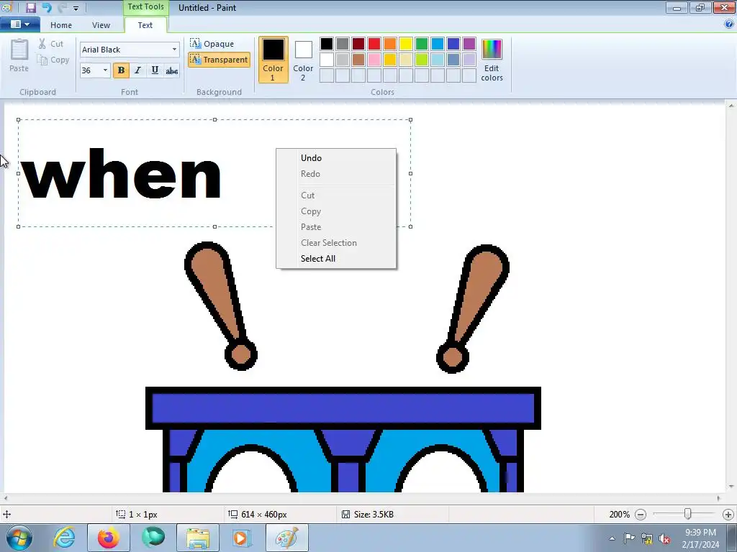
Task: Choose Select All in the context menu
Action: tap(336, 259)
